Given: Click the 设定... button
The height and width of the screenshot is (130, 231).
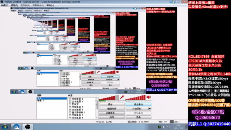Looking at the screenshot, I should coord(112,104).
